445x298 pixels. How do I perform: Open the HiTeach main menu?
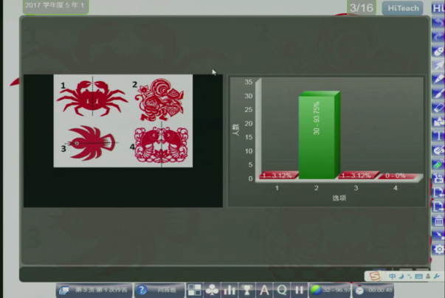pyautogui.click(x=438, y=8)
